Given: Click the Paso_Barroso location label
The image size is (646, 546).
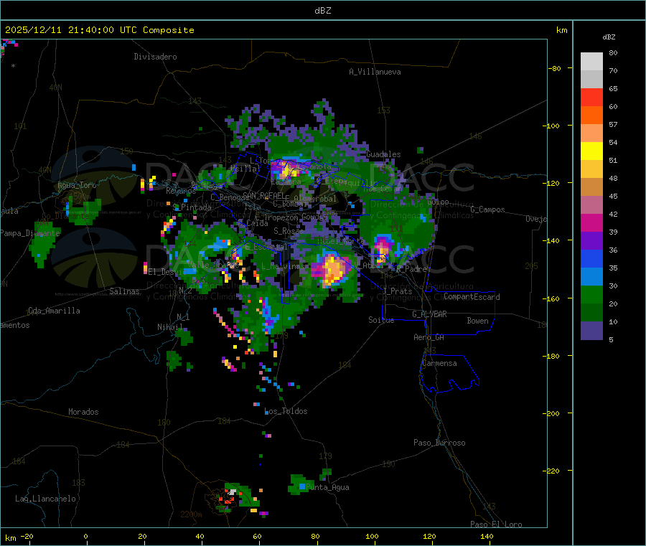Looking at the screenshot, I should click(x=439, y=443).
